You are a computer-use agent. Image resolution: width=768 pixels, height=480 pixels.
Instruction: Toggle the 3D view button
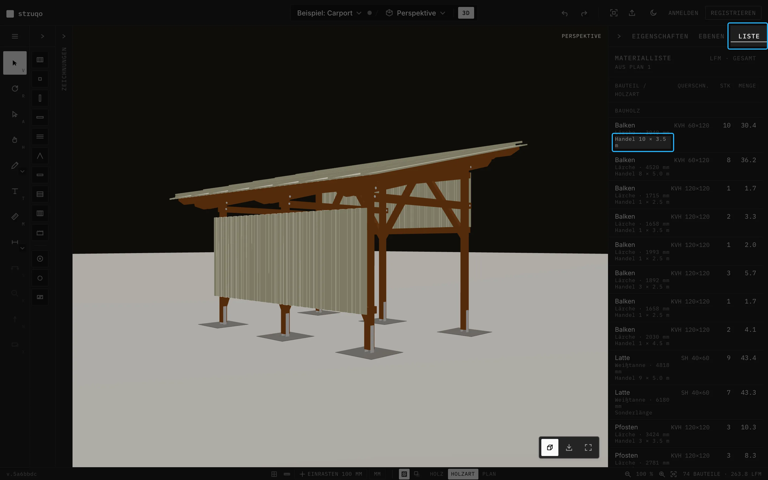point(466,13)
